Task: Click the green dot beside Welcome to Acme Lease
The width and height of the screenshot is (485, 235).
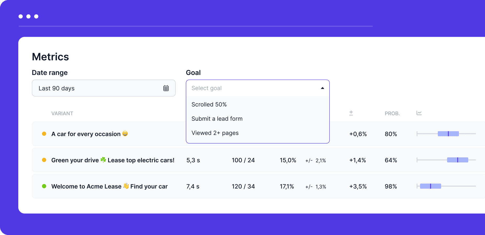Action: click(44, 186)
